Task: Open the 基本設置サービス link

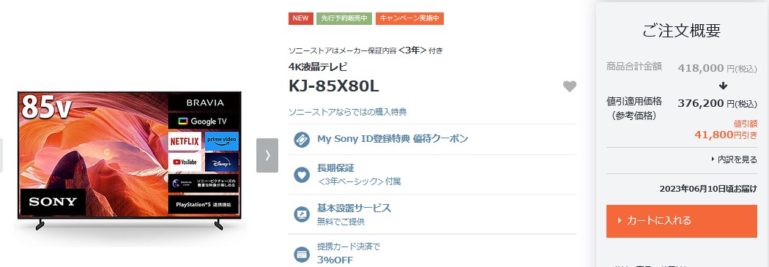Action: coord(354,208)
